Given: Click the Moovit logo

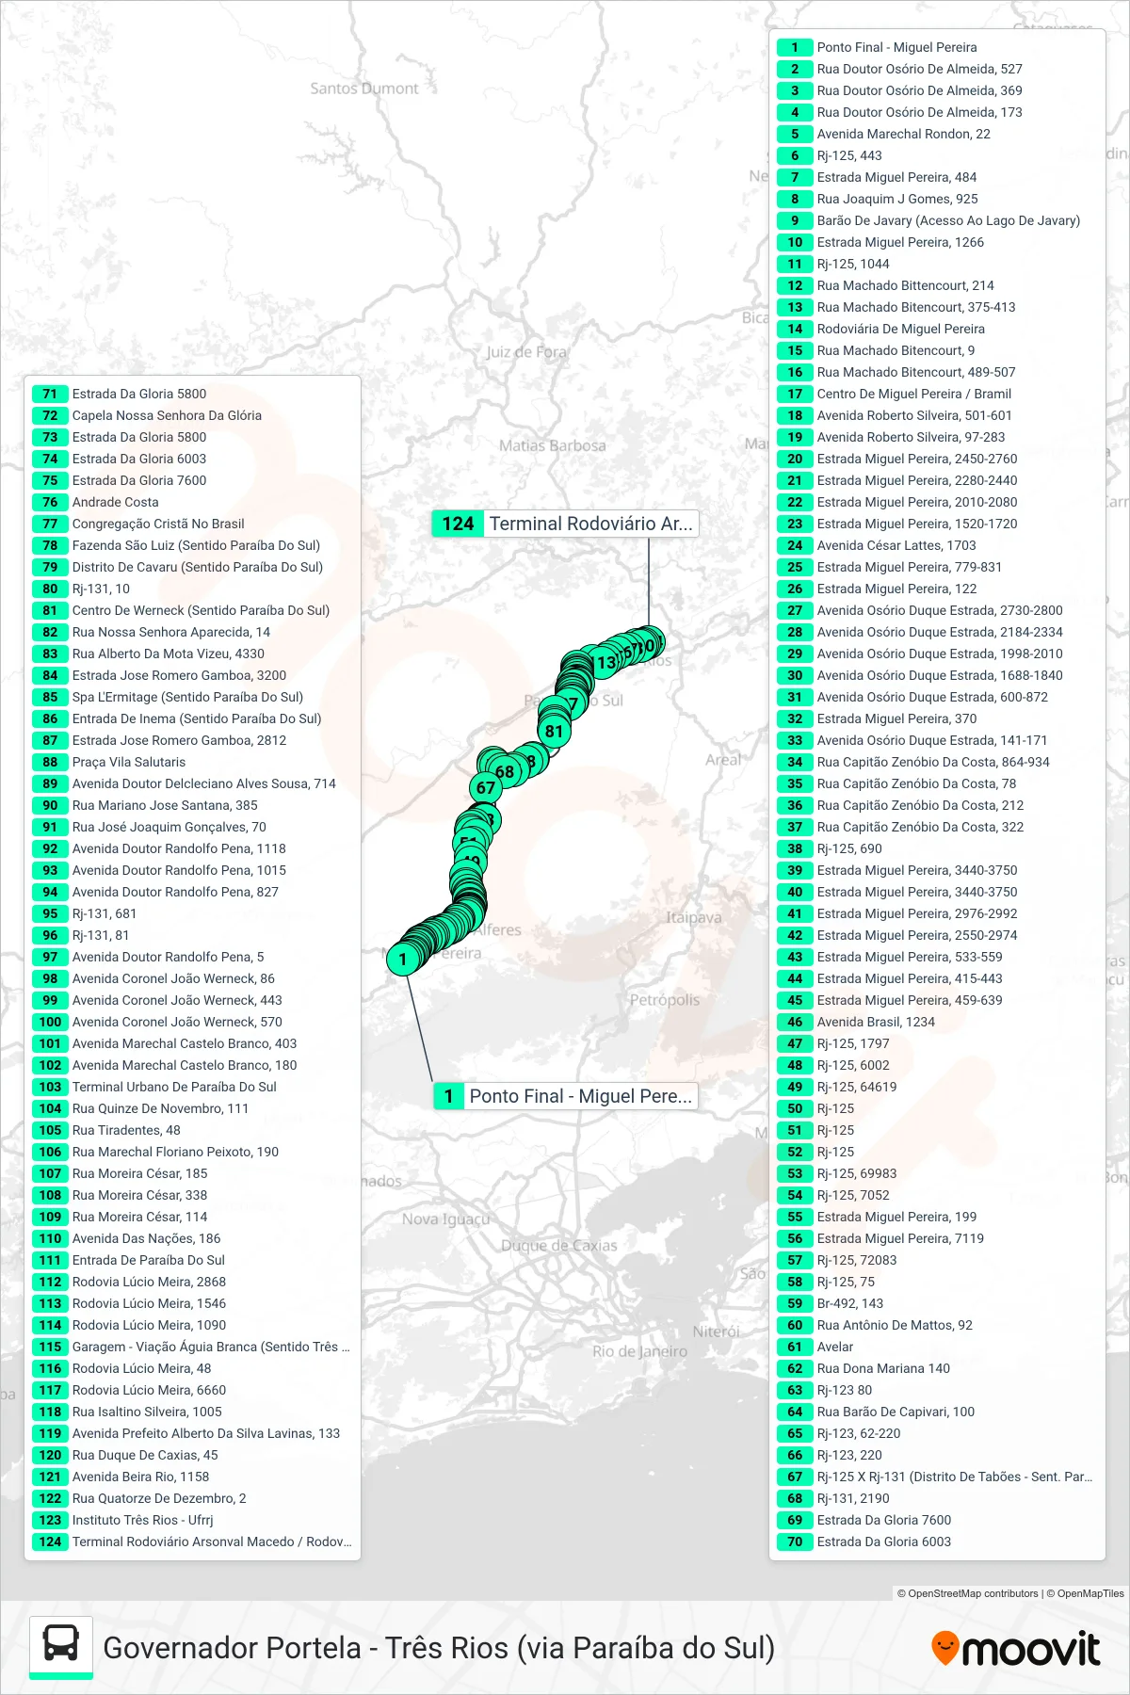Looking at the screenshot, I should 1015,1648.
